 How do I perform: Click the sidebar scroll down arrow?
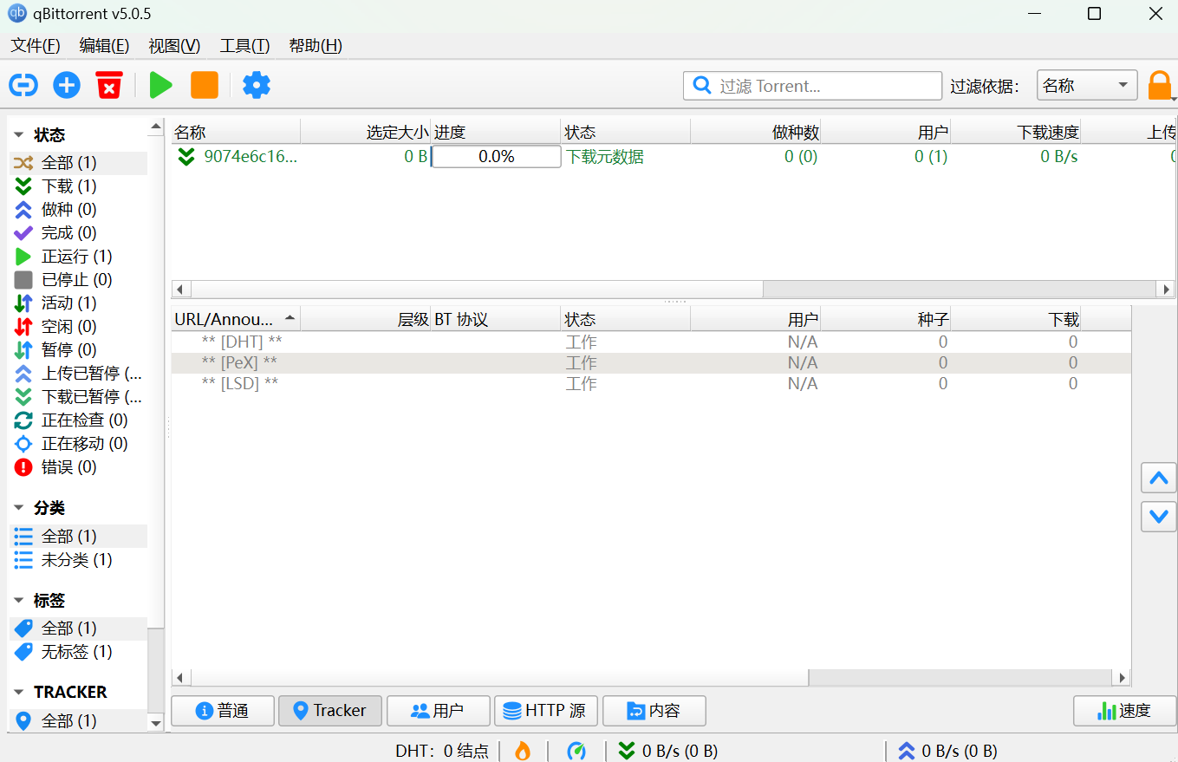[156, 723]
